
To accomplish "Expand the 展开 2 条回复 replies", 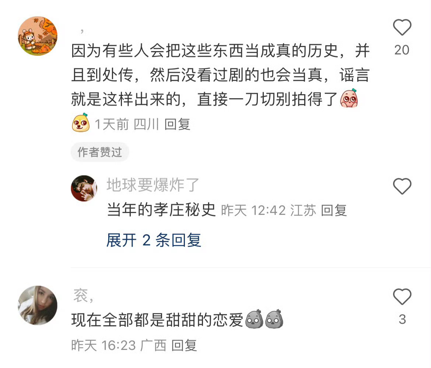I will coord(154,240).
